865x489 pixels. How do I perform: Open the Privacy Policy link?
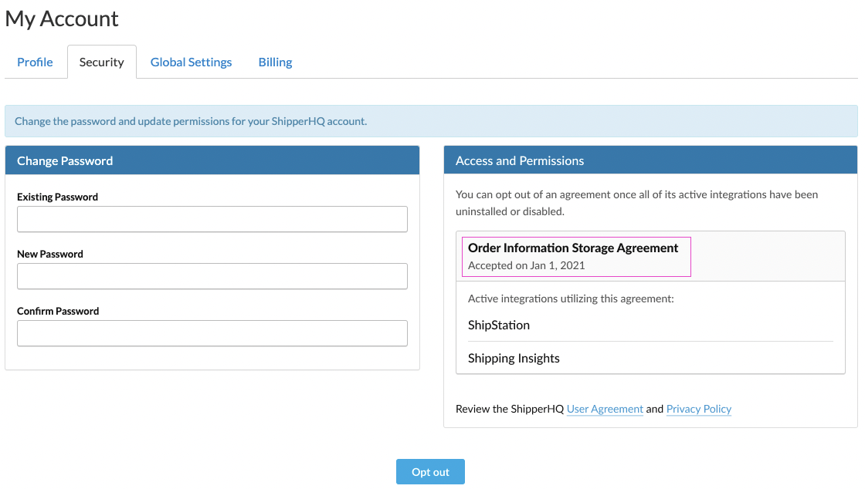[x=698, y=409]
